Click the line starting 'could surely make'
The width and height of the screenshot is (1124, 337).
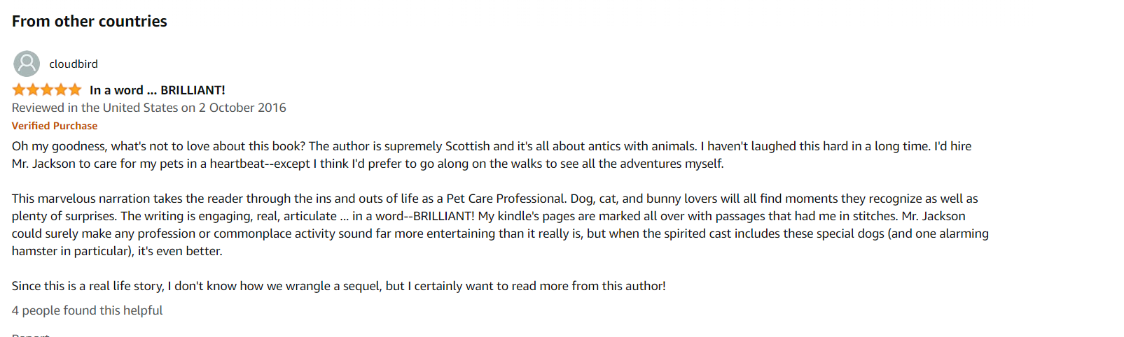point(500,234)
